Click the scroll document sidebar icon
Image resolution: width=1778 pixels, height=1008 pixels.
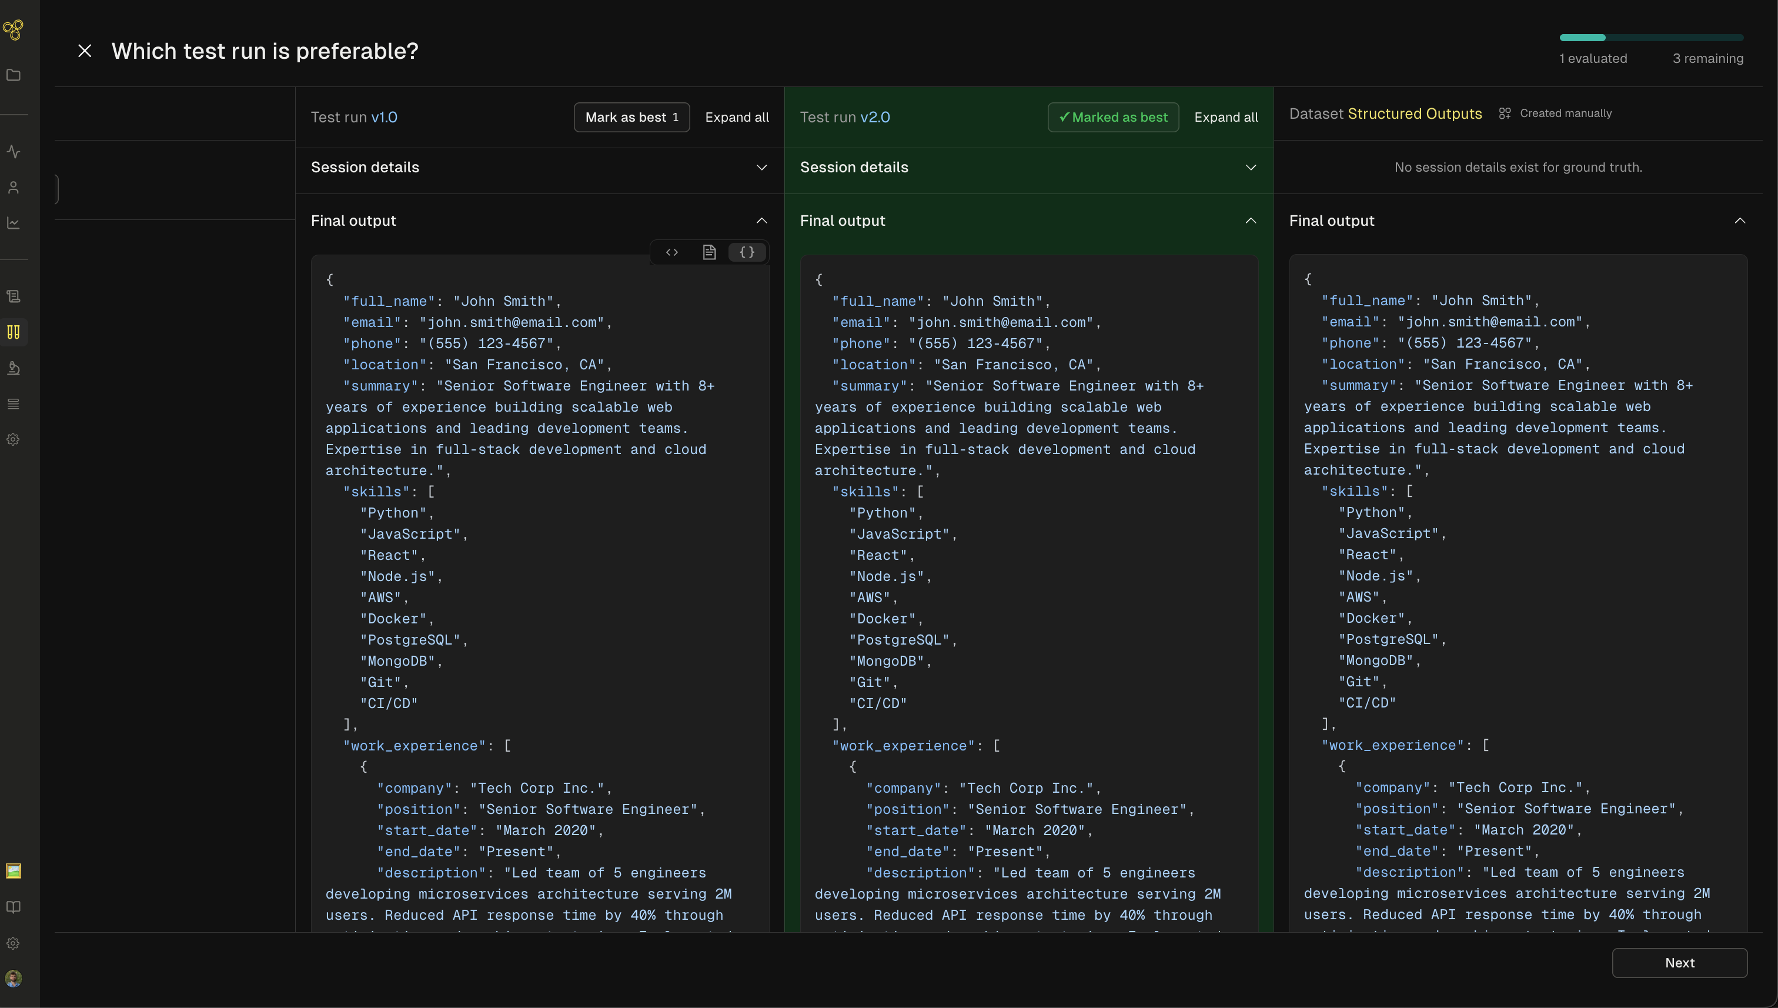[x=13, y=296]
